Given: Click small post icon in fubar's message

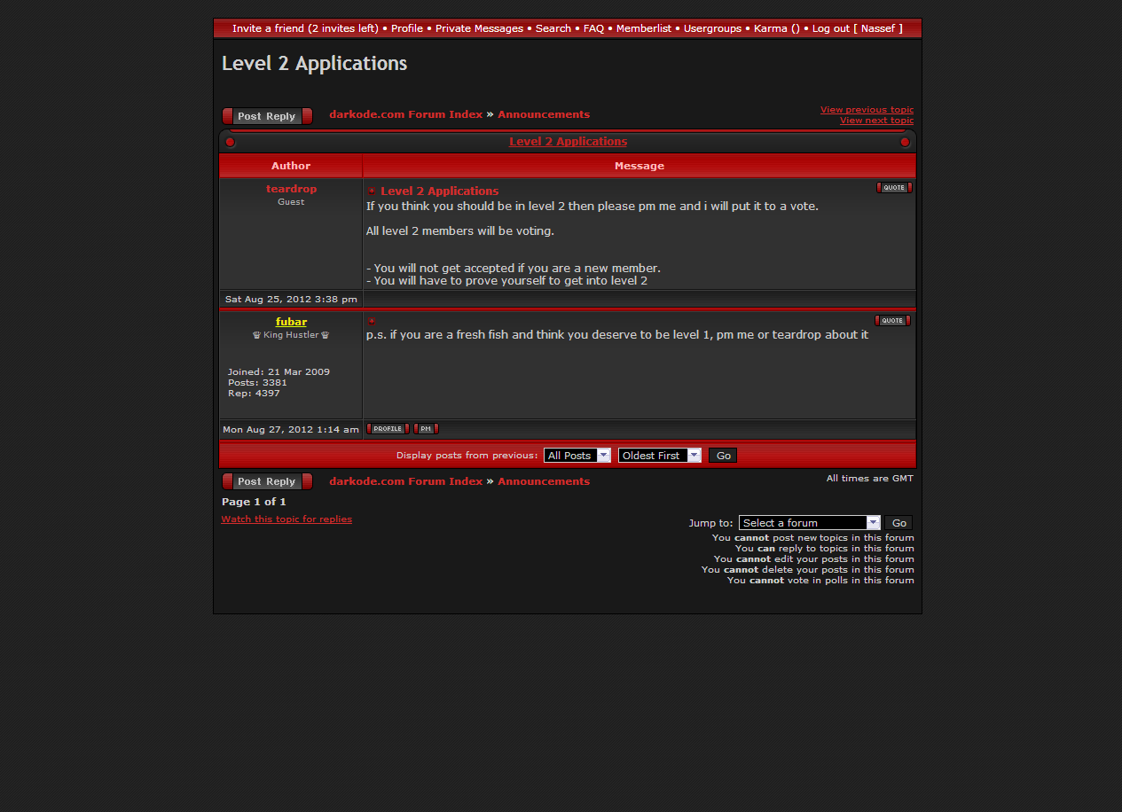Looking at the screenshot, I should coord(372,322).
